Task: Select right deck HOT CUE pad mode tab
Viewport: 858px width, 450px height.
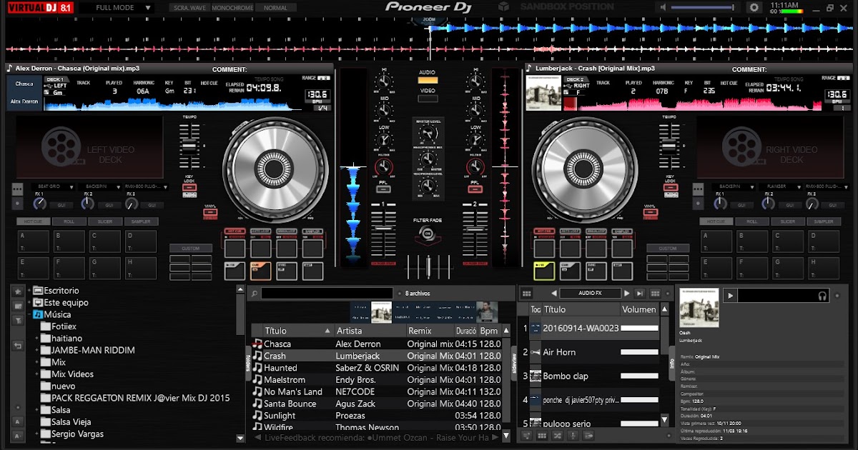Action: tap(716, 221)
